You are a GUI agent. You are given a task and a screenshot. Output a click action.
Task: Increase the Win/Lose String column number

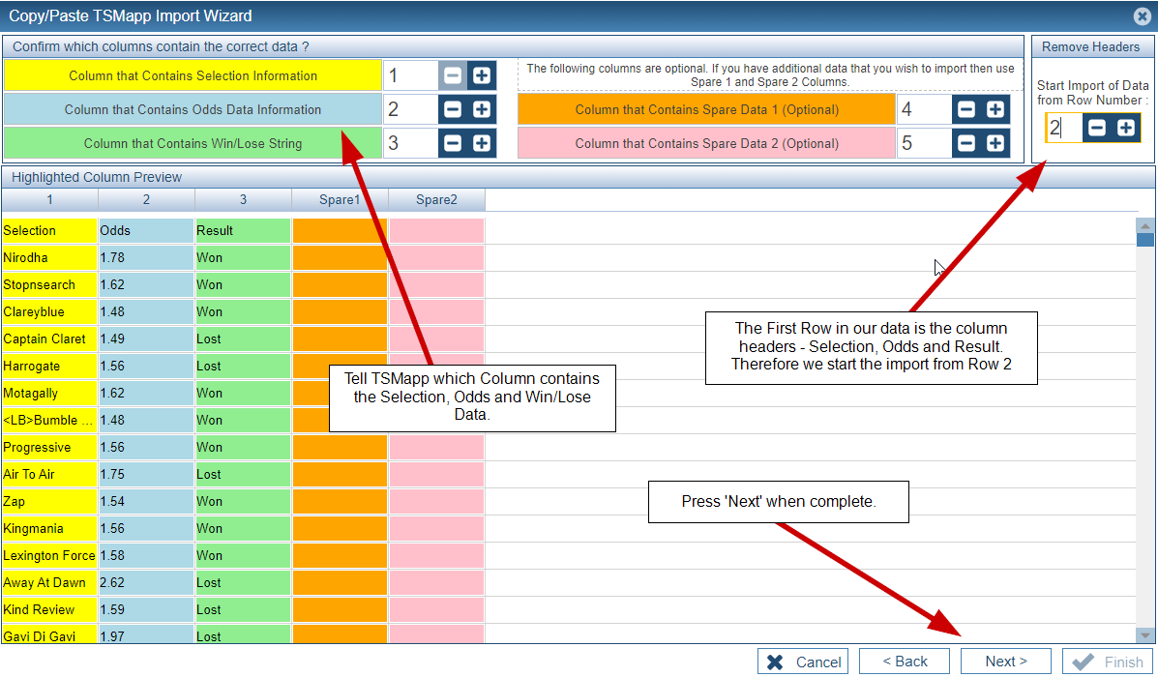482,143
